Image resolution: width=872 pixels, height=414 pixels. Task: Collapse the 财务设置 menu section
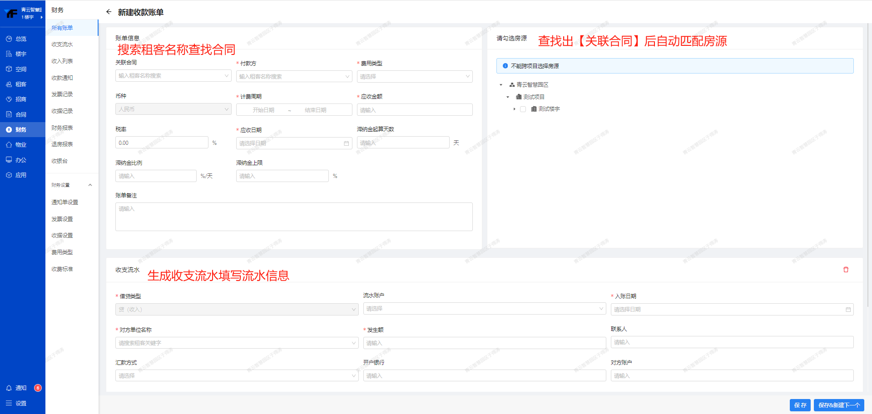[90, 185]
